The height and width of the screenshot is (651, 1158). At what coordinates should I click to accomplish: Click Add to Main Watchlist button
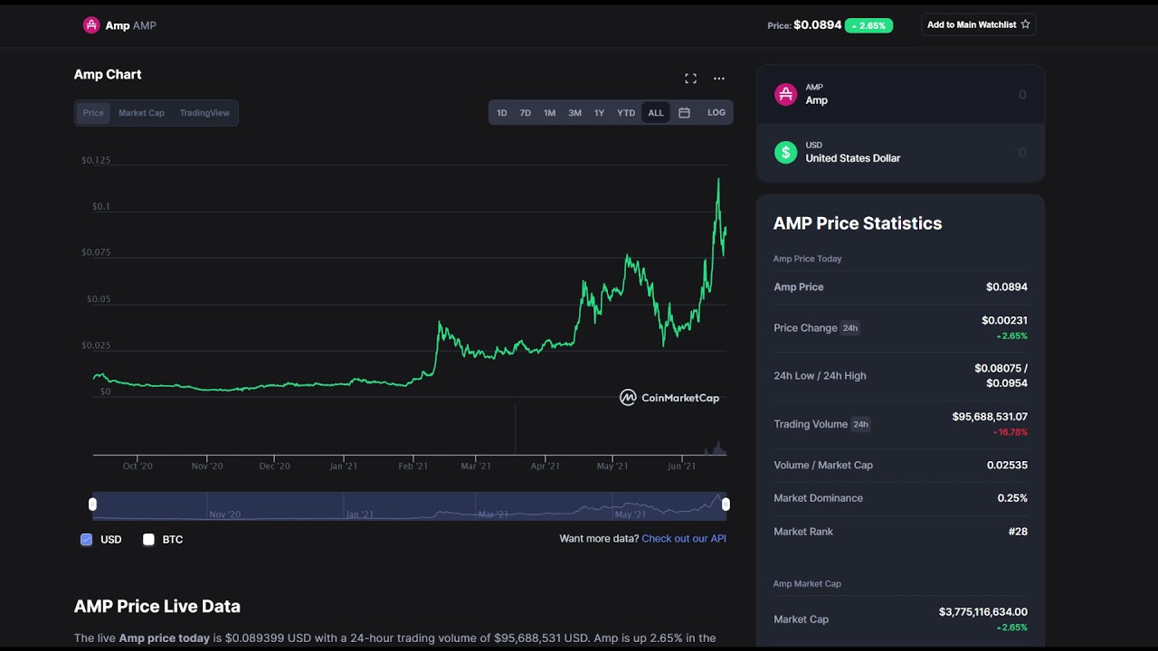978,24
